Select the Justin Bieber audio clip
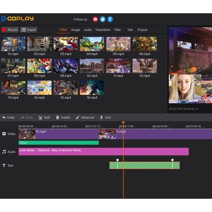Viewport: 212px width, 212px height. 104,152
